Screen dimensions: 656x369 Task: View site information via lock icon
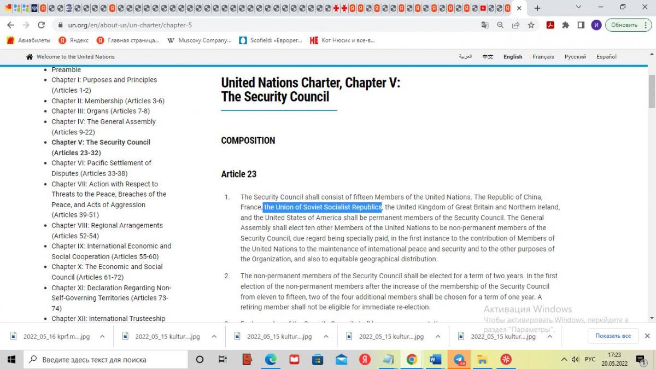click(60, 25)
